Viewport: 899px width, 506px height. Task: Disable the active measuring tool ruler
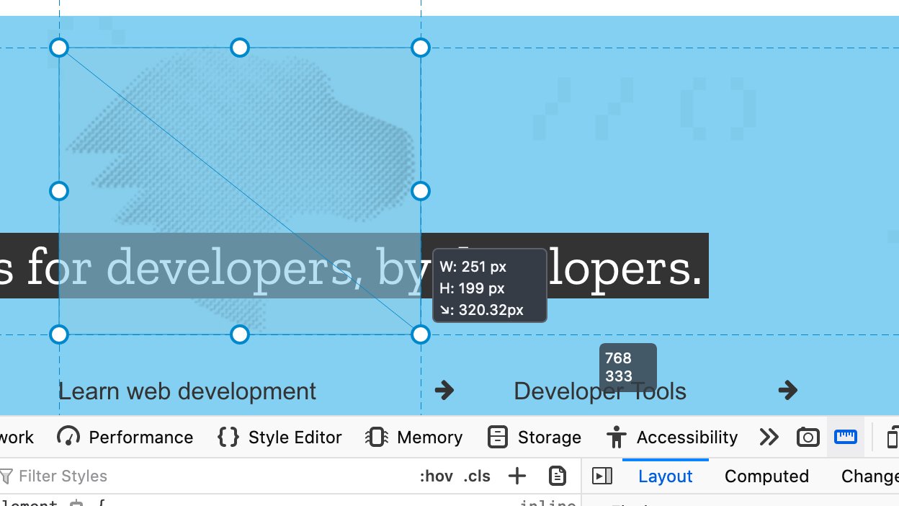pyautogui.click(x=845, y=437)
